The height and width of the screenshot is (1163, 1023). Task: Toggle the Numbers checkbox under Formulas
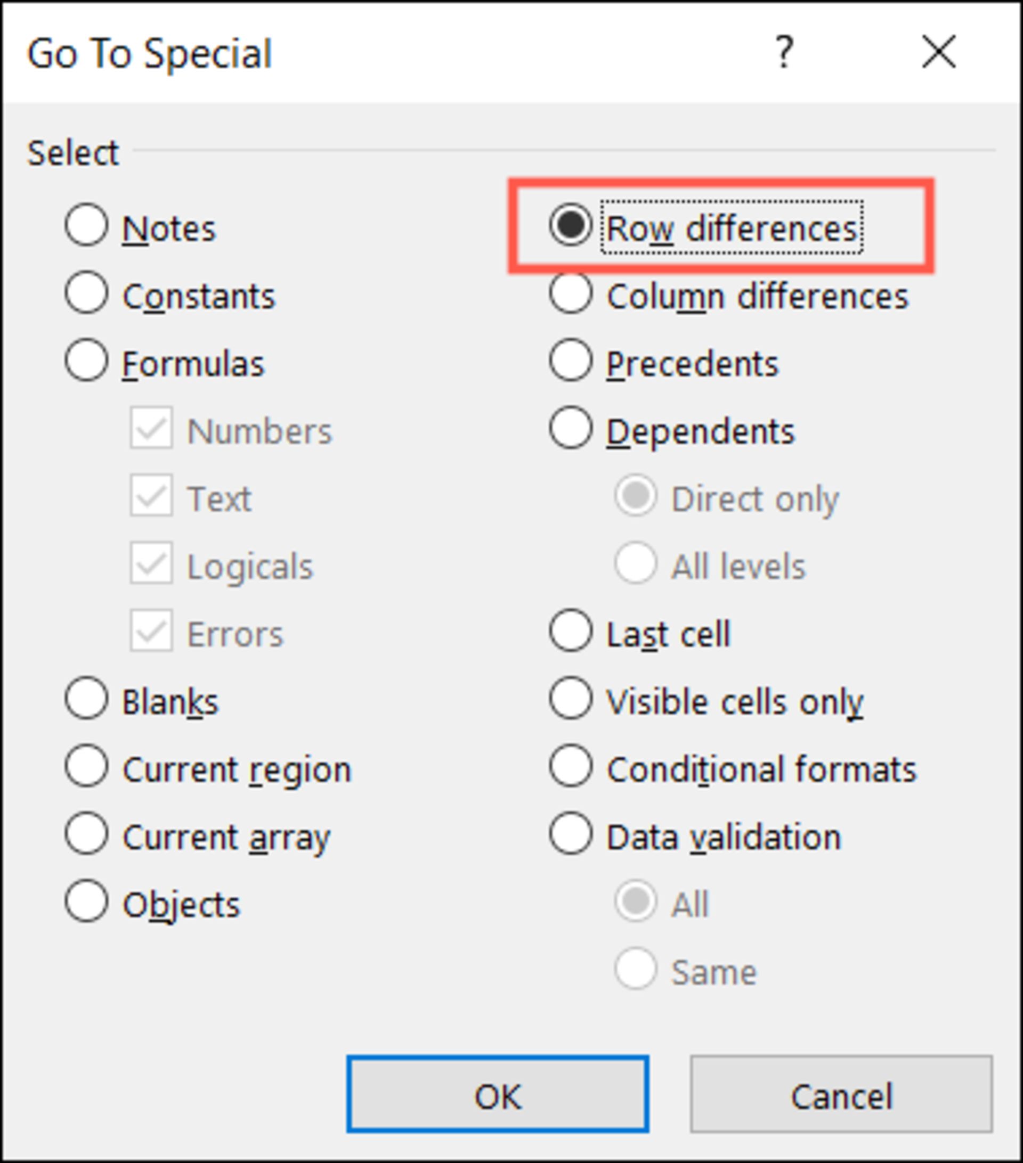(151, 428)
